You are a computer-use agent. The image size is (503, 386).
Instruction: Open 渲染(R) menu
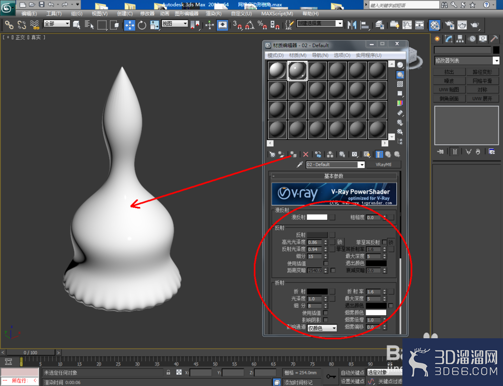coord(213,14)
